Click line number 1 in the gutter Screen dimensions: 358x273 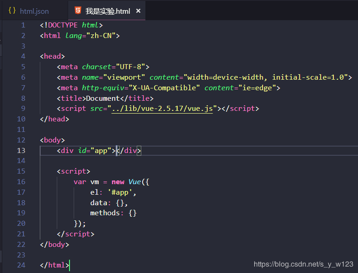pos(23,25)
